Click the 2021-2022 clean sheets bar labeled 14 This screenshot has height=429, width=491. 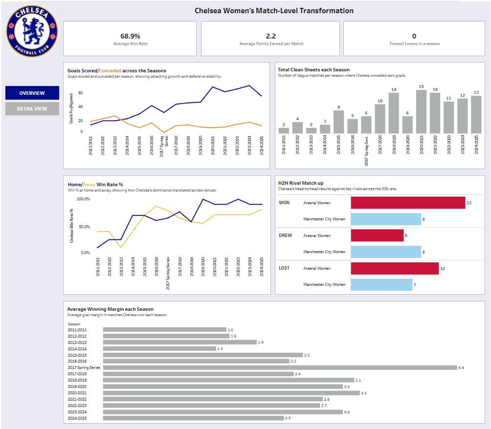click(x=435, y=113)
